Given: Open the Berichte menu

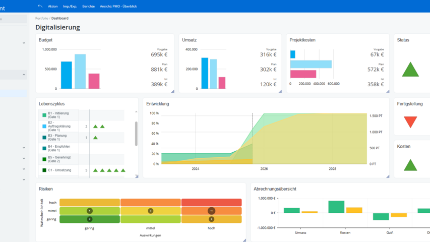Looking at the screenshot, I should point(88,6).
